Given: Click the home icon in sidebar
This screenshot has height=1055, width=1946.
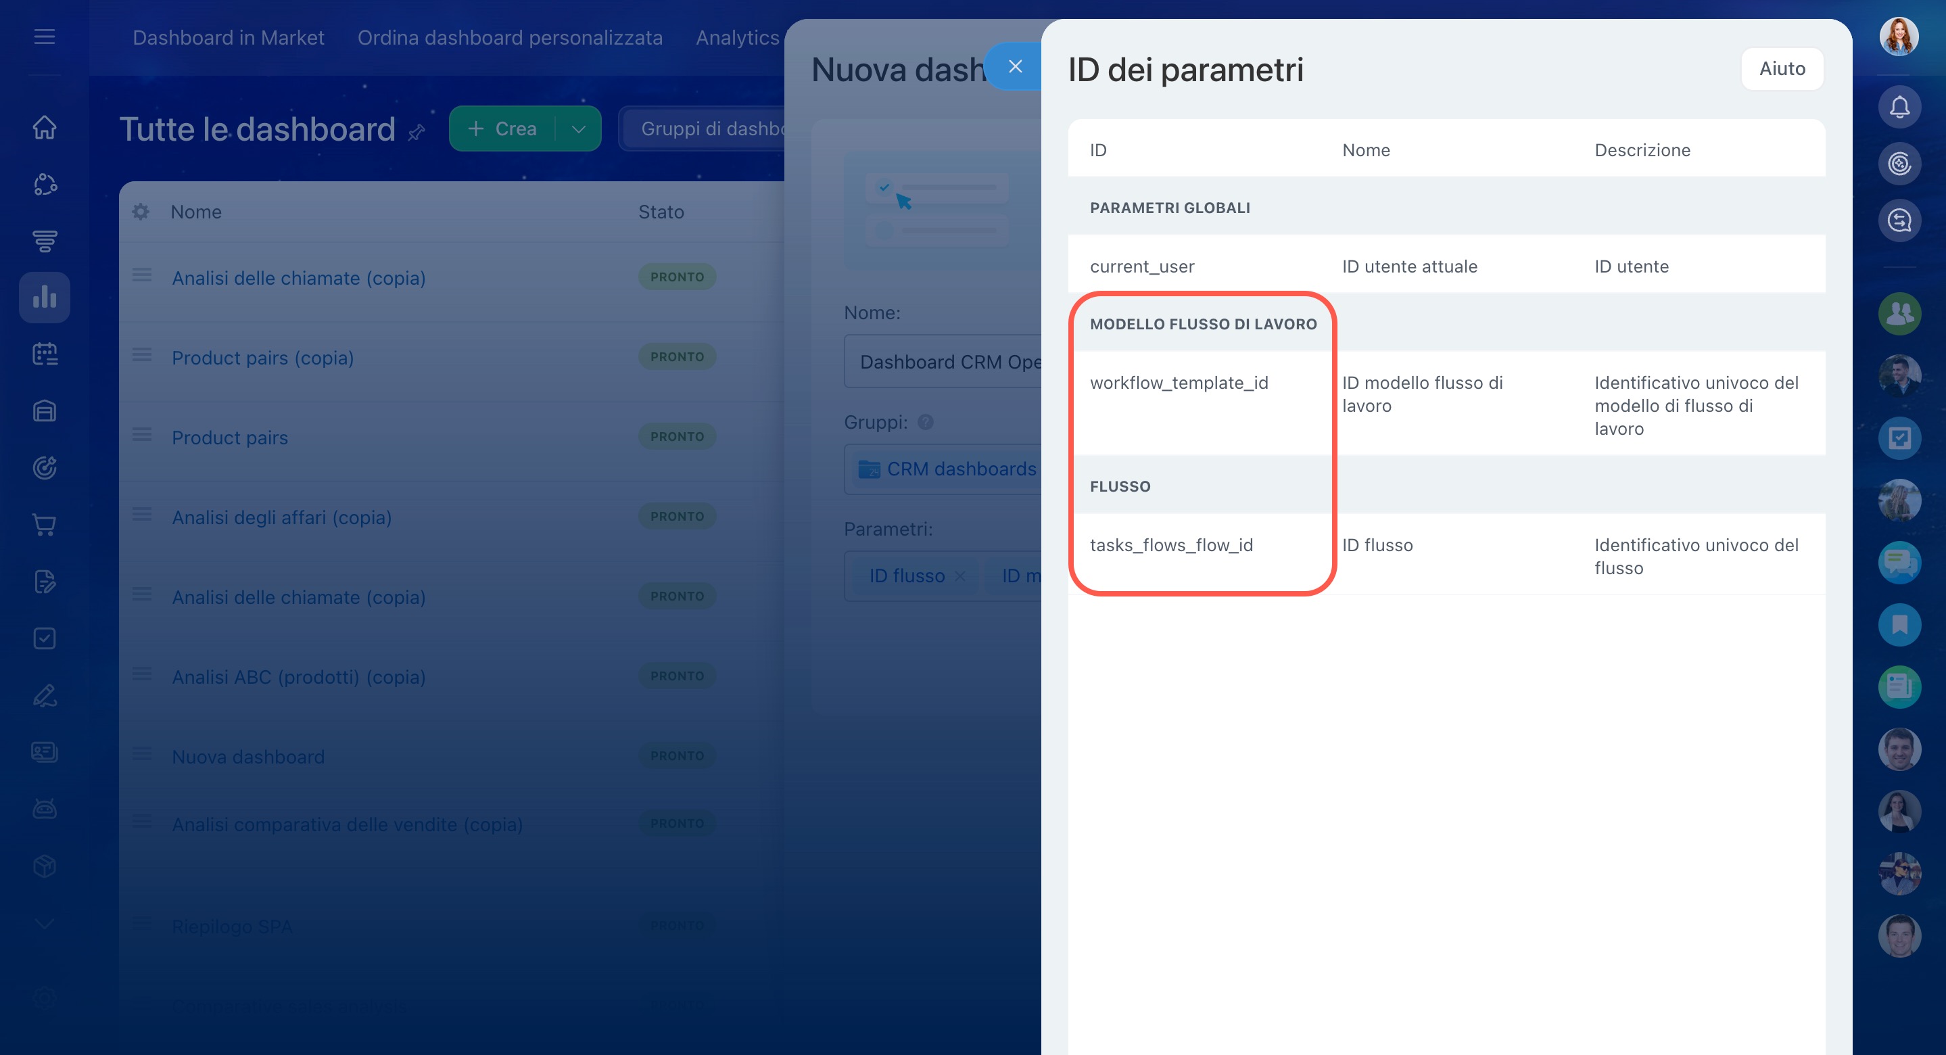Looking at the screenshot, I should coord(45,127).
